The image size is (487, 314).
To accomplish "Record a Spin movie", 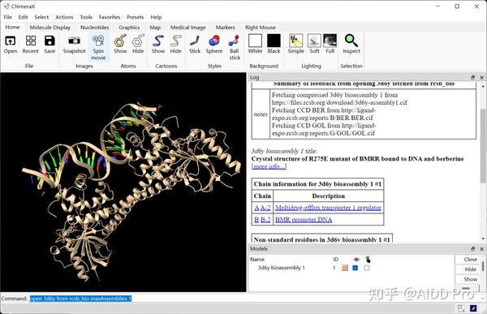I will (98, 48).
